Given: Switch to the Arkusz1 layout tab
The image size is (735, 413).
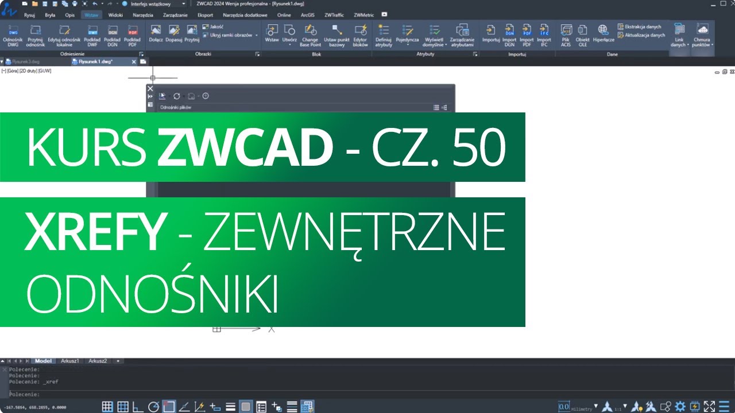Looking at the screenshot, I should coord(69,361).
